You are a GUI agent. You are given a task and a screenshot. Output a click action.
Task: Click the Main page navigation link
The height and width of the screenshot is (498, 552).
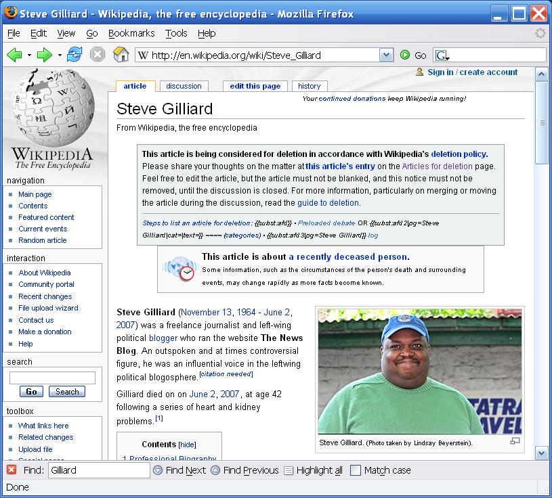(35, 194)
